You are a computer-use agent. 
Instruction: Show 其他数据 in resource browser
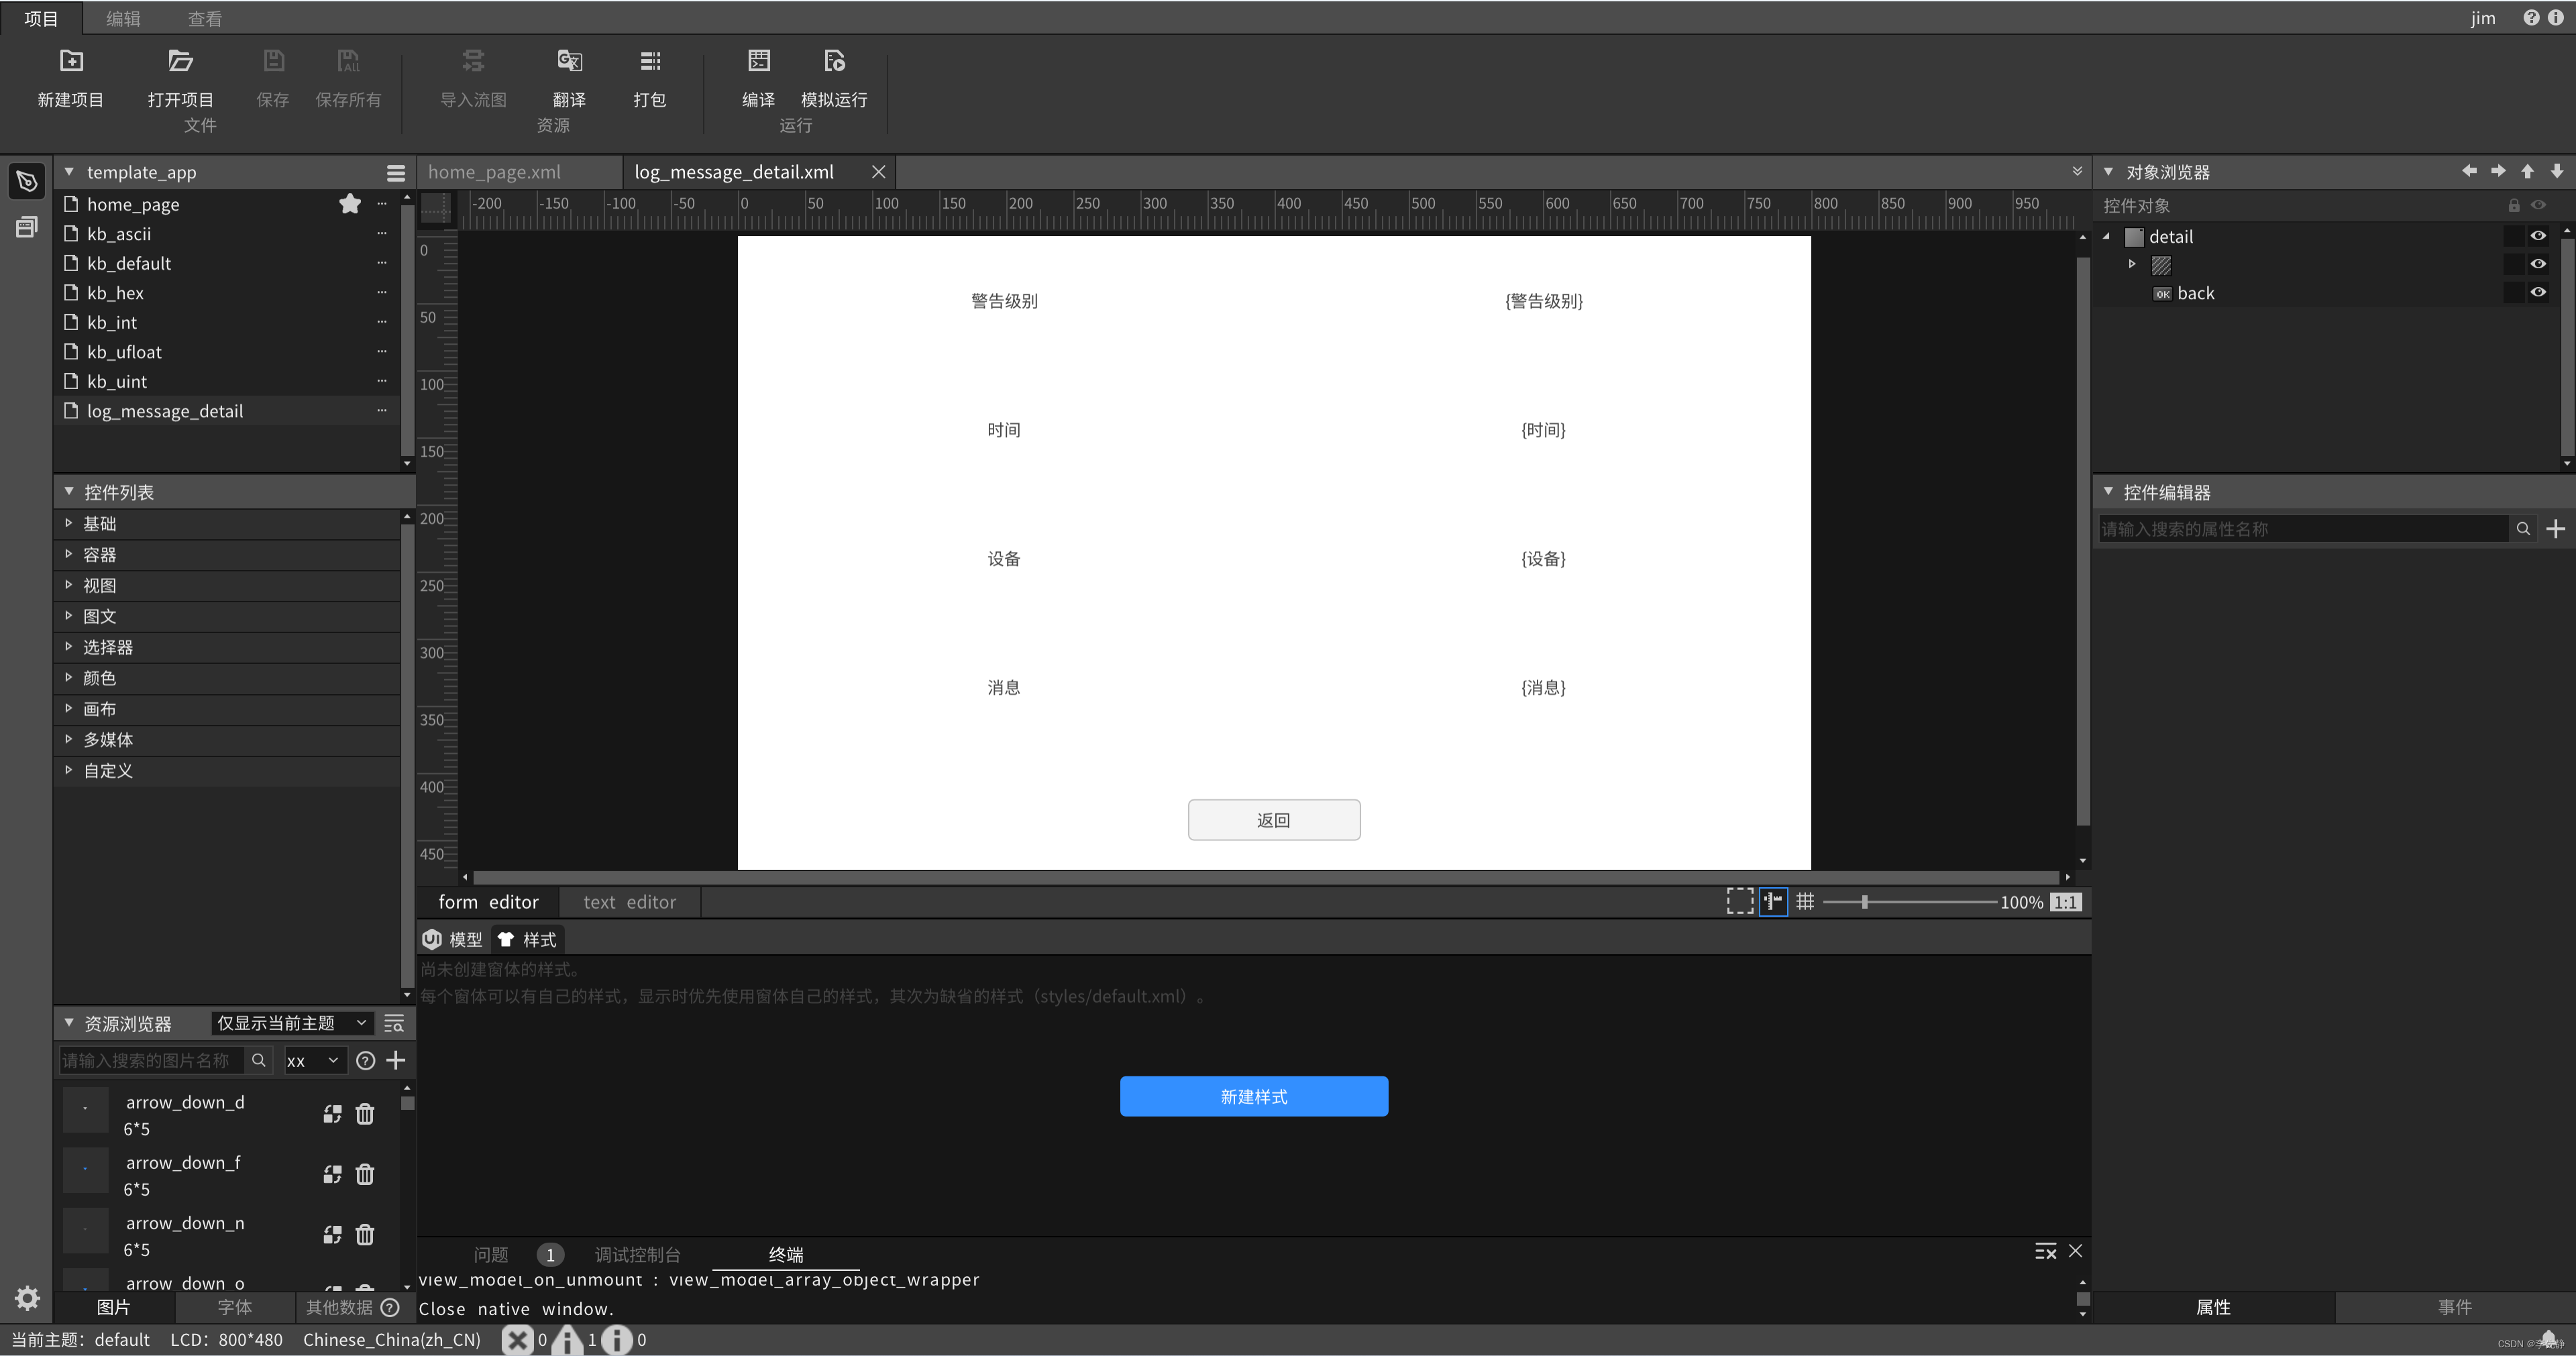(x=339, y=1308)
